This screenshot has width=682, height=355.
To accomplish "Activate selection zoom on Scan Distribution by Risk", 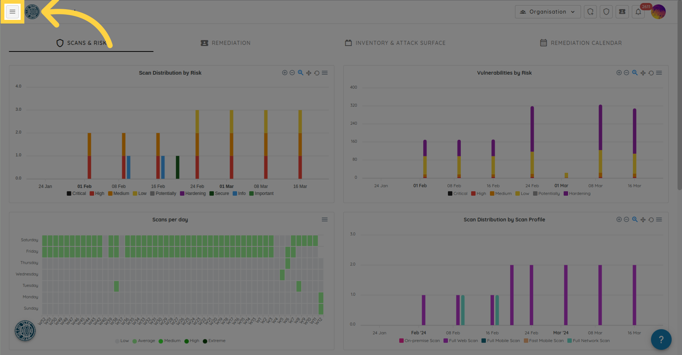I will point(300,73).
